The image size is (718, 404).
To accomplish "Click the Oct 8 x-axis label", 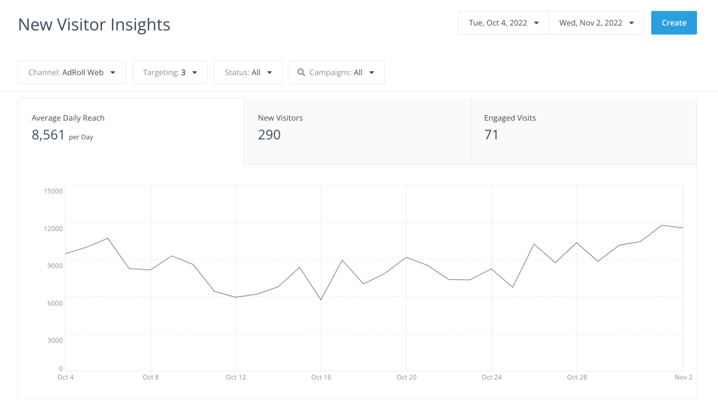I will (151, 377).
